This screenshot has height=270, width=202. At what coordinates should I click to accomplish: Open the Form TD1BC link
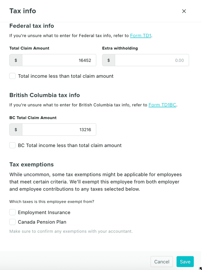162,105
